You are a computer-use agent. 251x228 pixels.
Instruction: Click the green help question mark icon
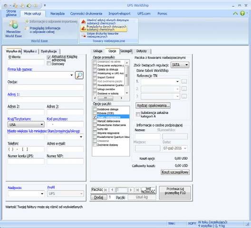(x=242, y=13)
